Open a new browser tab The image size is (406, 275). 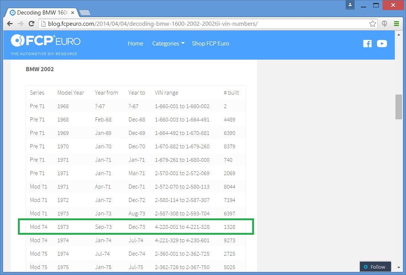[x=85, y=13]
